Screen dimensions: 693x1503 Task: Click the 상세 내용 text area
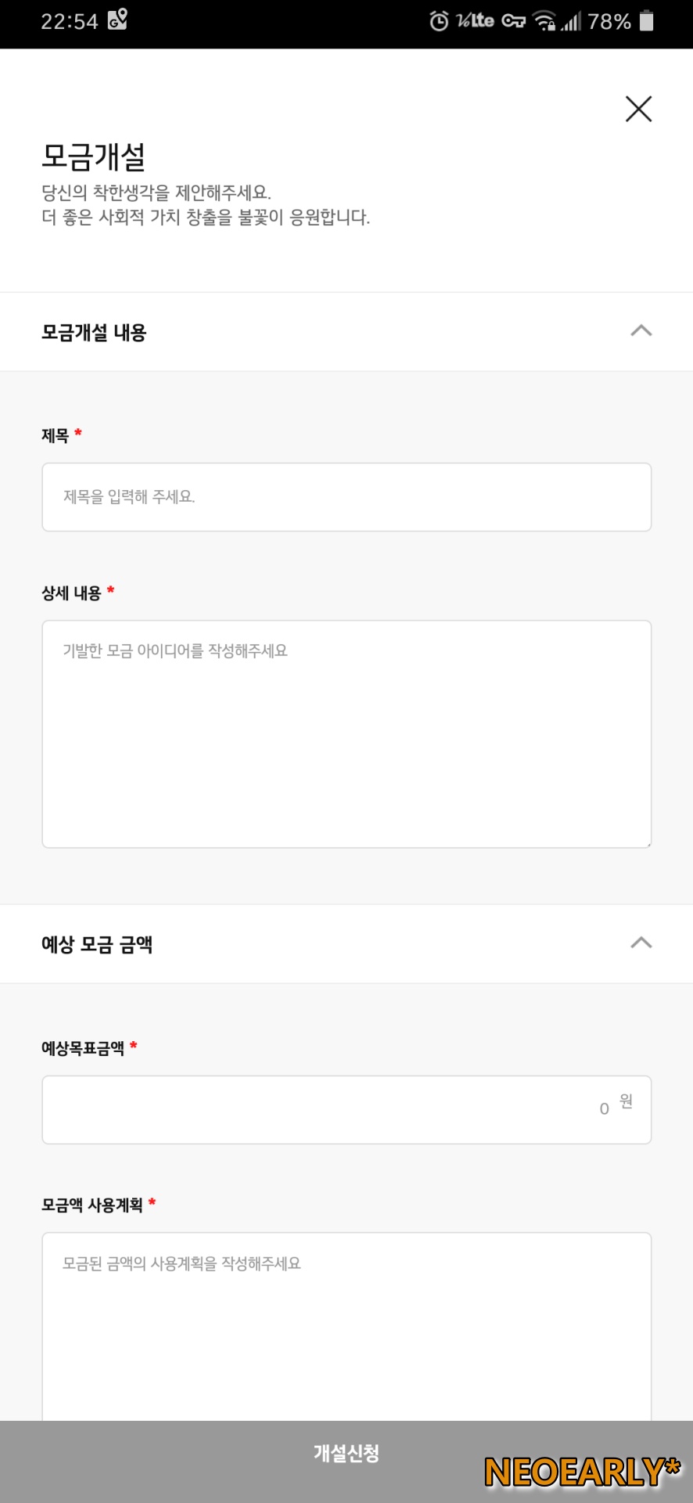346,734
